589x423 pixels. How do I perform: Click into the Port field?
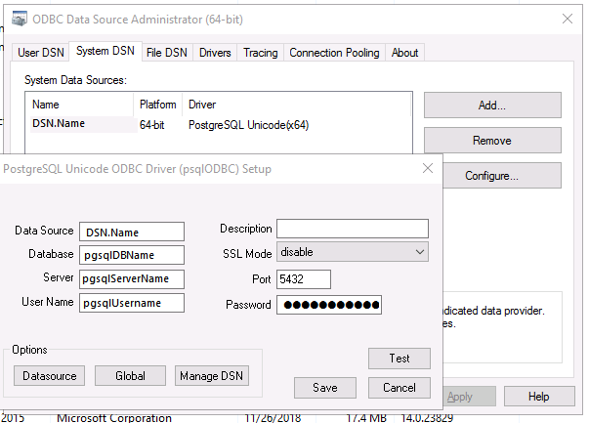click(x=303, y=279)
